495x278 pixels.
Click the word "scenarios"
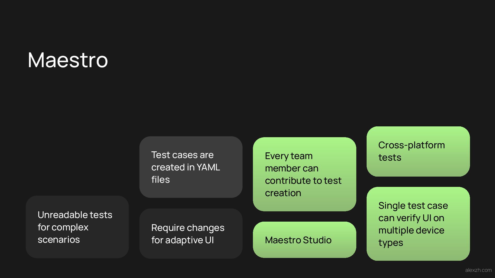(x=59, y=240)
